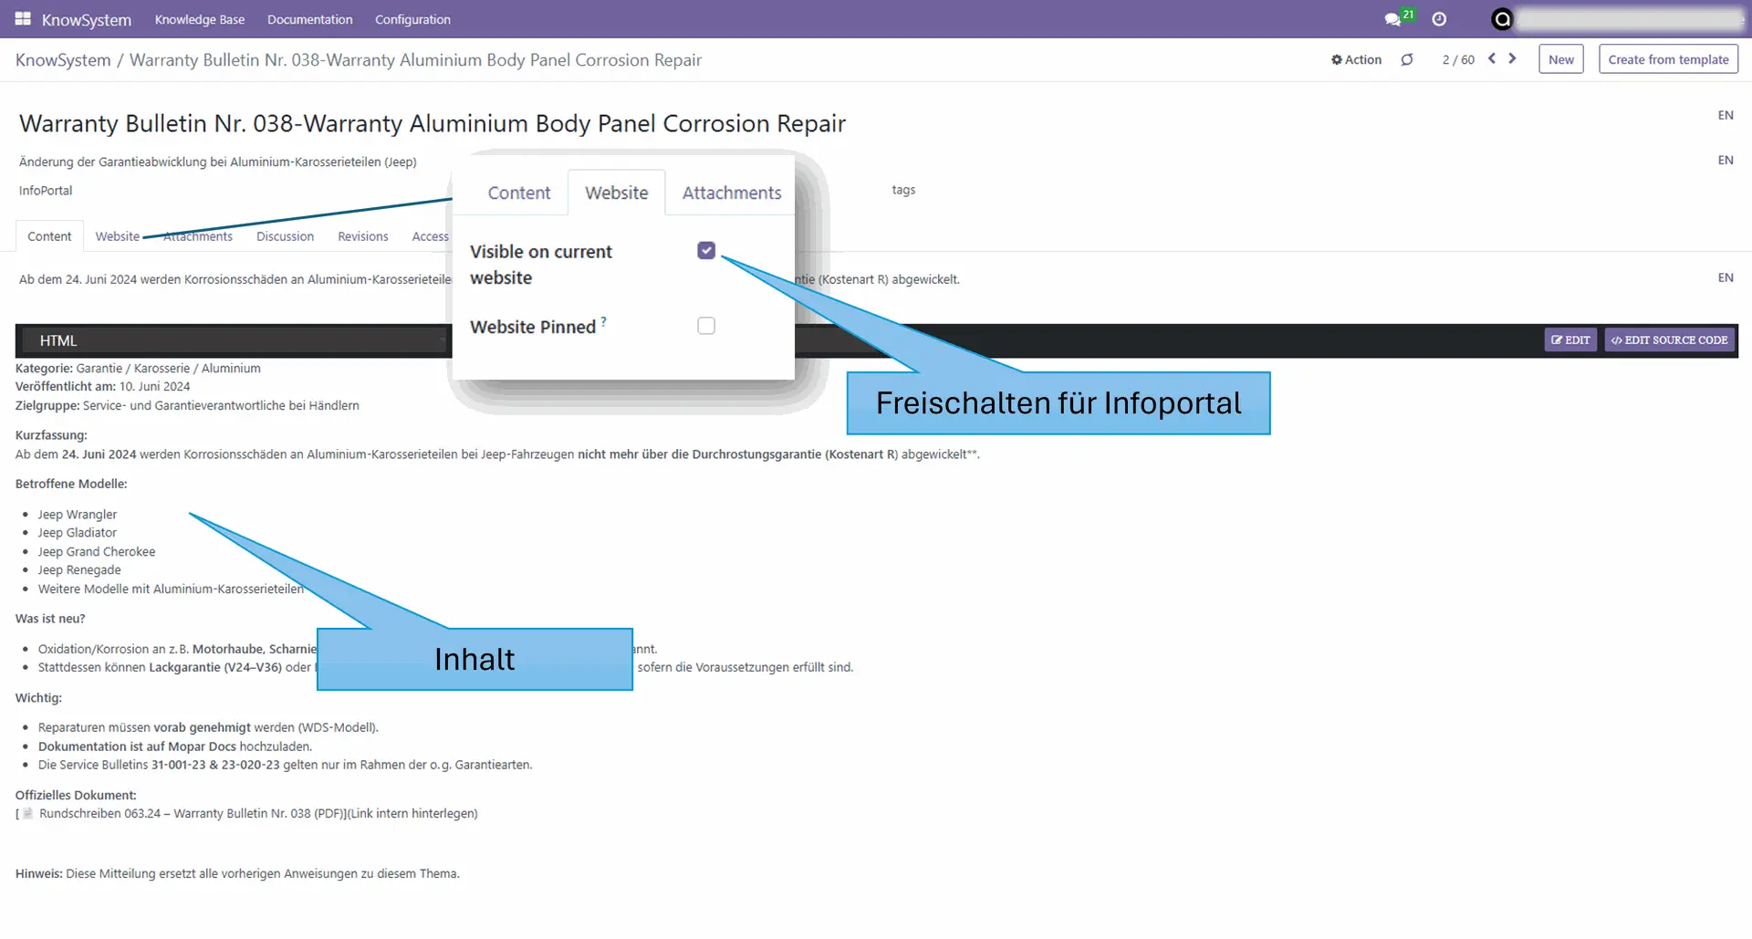Click 'Reparaturen müssen vorab genehmigt werden' bullet
Screen dimensions: 1752x939
click(208, 728)
